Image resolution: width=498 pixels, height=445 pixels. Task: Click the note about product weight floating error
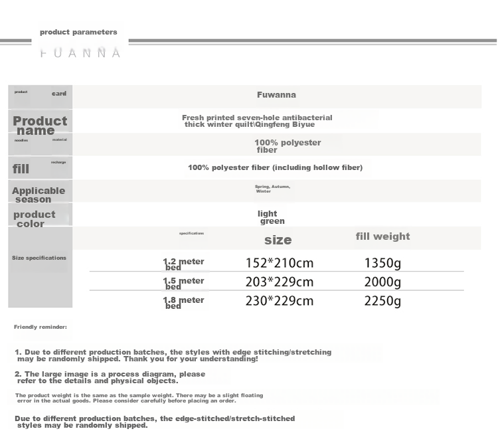click(139, 398)
